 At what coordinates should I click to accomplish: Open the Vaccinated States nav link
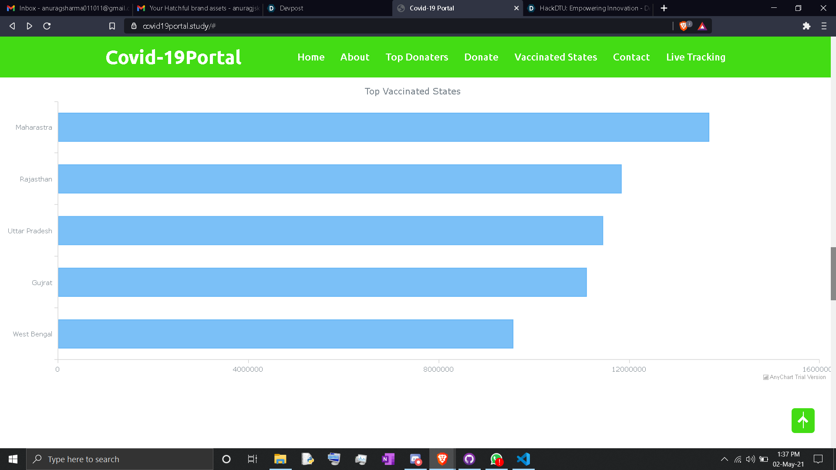(556, 57)
